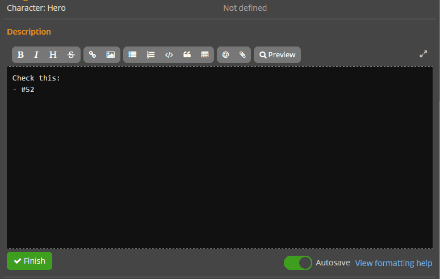The height and width of the screenshot is (279, 440).
Task: Expand the editor to fullscreen
Action: tap(423, 54)
